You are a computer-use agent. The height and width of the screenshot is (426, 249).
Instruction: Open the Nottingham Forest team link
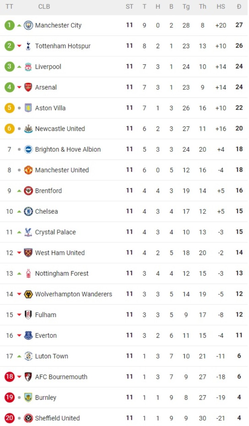coord(62,274)
